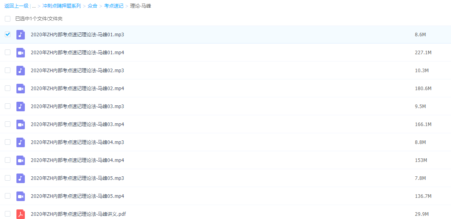Open file 2020年ZH内部考点速记理论法-马峰05.mp4
The image size is (451, 219).
point(77,196)
